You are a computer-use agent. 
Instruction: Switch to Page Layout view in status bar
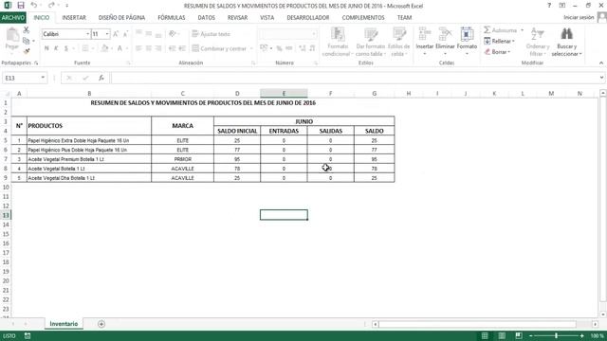click(502, 335)
